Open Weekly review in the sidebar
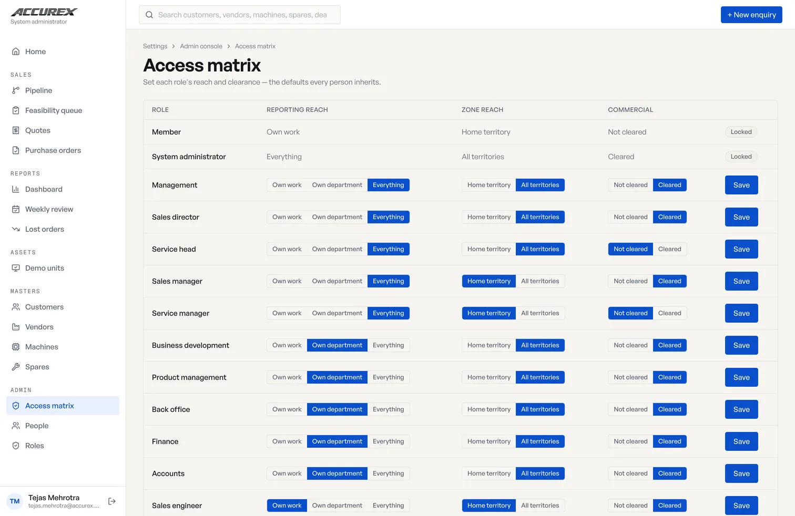Image resolution: width=795 pixels, height=516 pixels. (63, 209)
